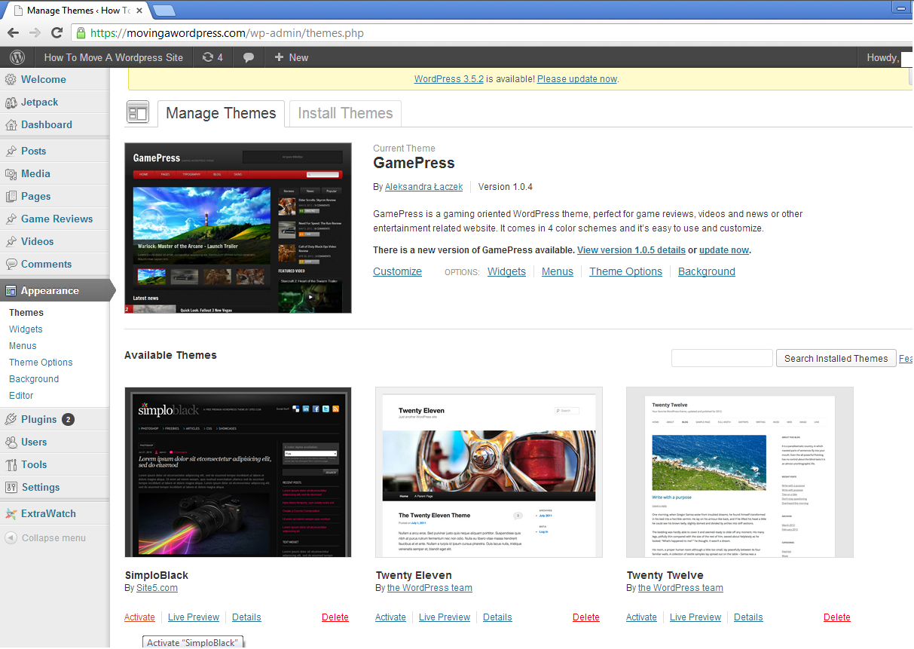View version 1.0.5 details link
Image resolution: width=914 pixels, height=649 pixels.
pos(631,249)
